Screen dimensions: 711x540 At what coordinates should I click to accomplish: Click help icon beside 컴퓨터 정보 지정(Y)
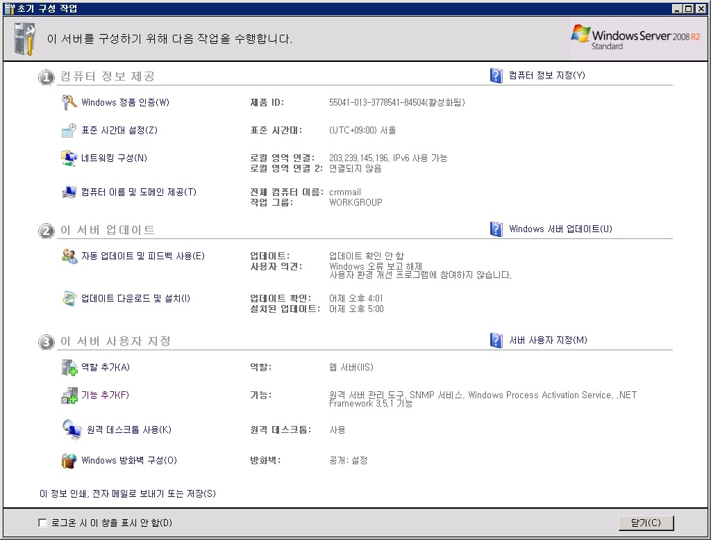point(496,75)
